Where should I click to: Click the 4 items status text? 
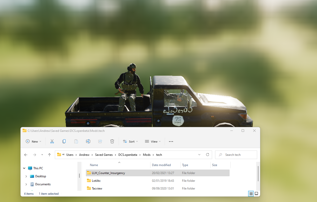pyautogui.click(x=29, y=194)
